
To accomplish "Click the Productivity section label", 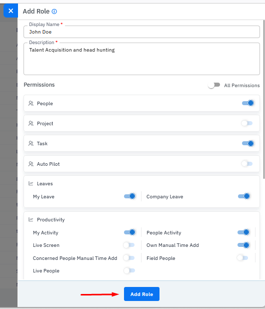I will point(51,219).
